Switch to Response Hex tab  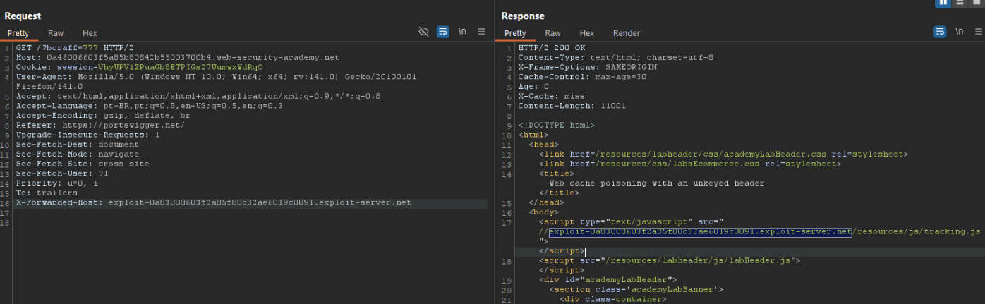click(x=586, y=33)
